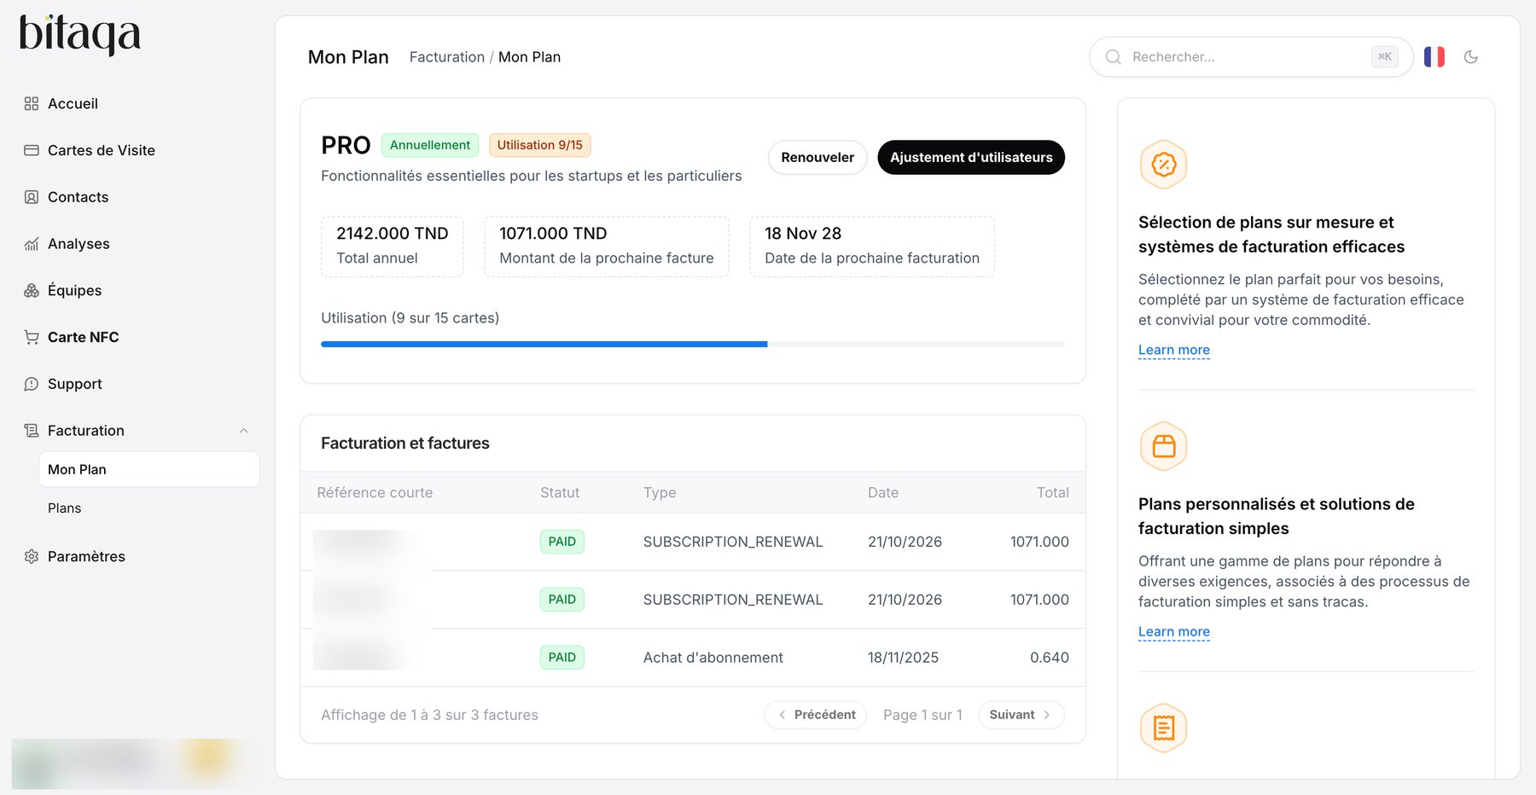Switch language via French flag icon

(1434, 57)
